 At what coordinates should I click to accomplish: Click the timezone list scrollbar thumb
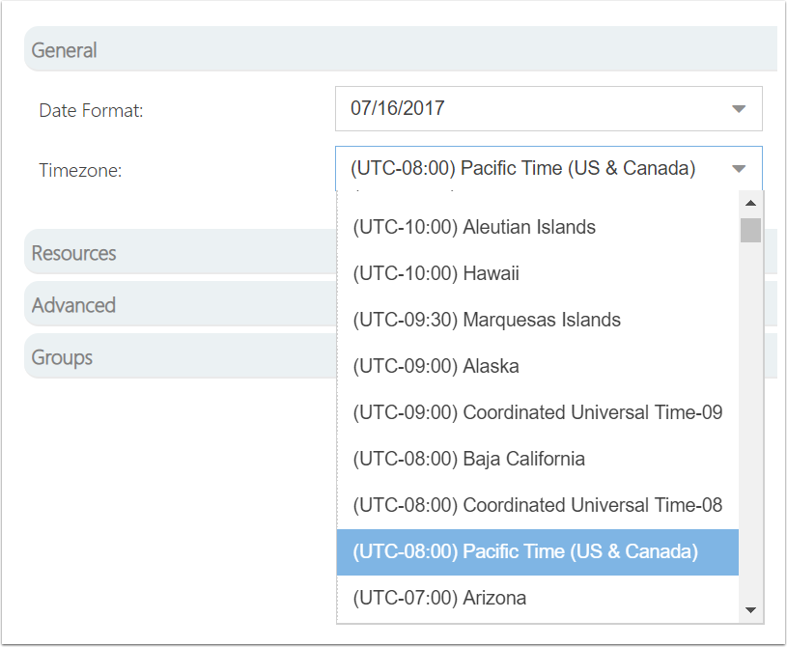(x=751, y=230)
